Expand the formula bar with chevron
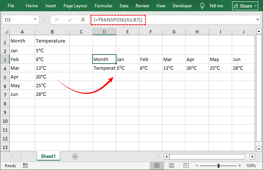The width and height of the screenshot is (263, 170). (258, 20)
